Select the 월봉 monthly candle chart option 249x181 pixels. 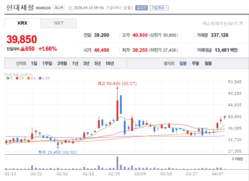pos(208,63)
